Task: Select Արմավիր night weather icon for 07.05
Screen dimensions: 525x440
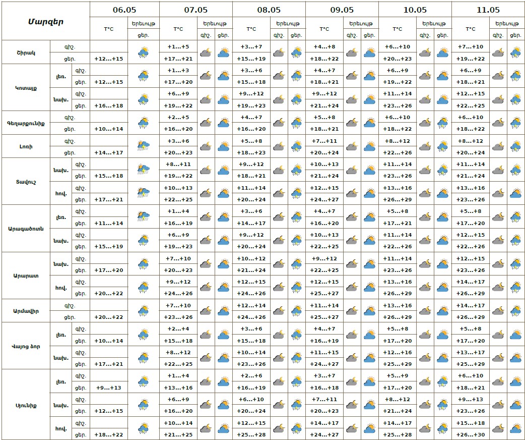Action: [205, 311]
